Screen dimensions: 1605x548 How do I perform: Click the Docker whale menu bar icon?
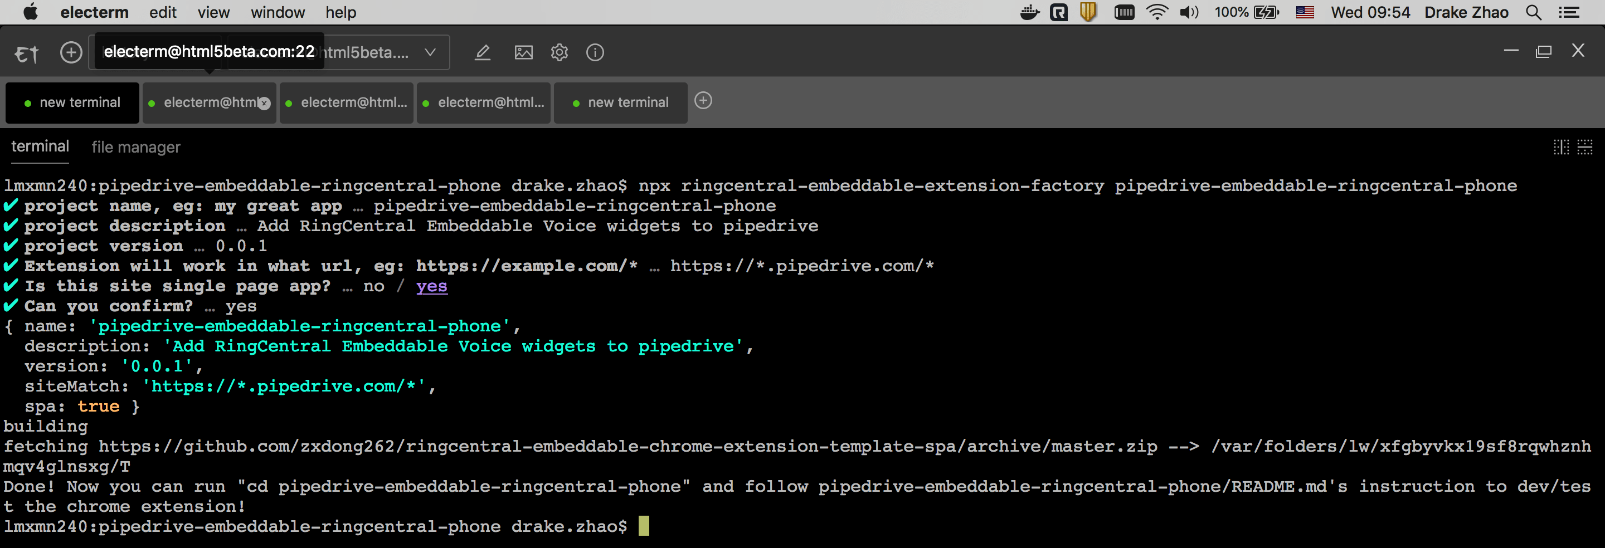tap(1030, 12)
